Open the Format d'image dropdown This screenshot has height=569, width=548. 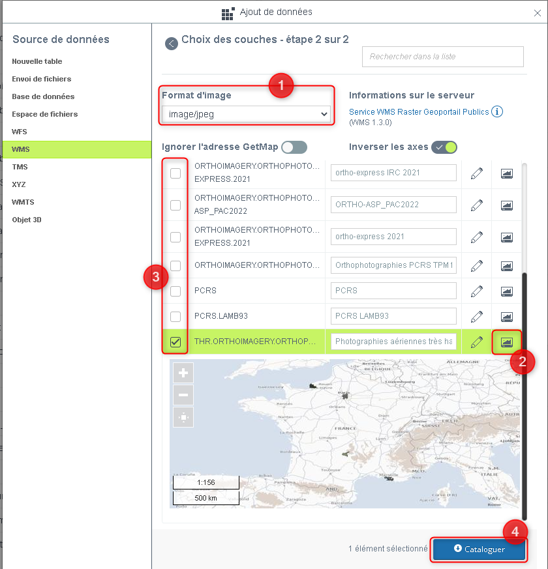point(246,114)
